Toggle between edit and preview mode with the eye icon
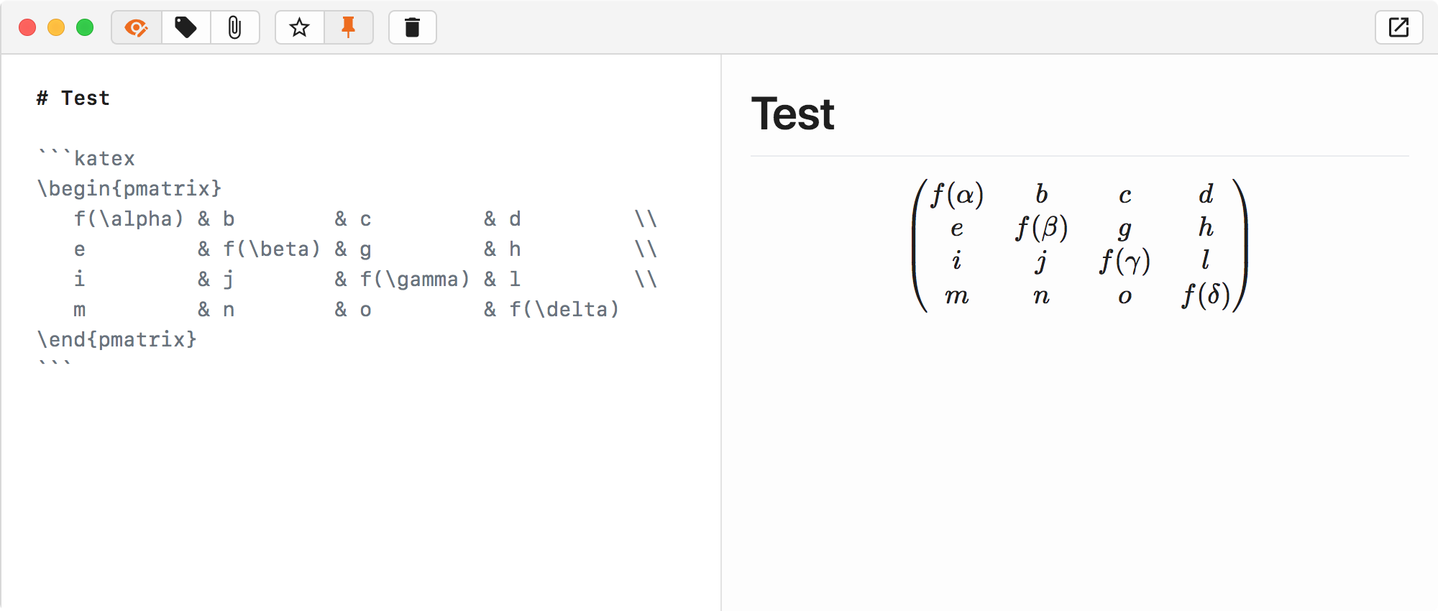Viewport: 1438px width, 611px height. [135, 27]
